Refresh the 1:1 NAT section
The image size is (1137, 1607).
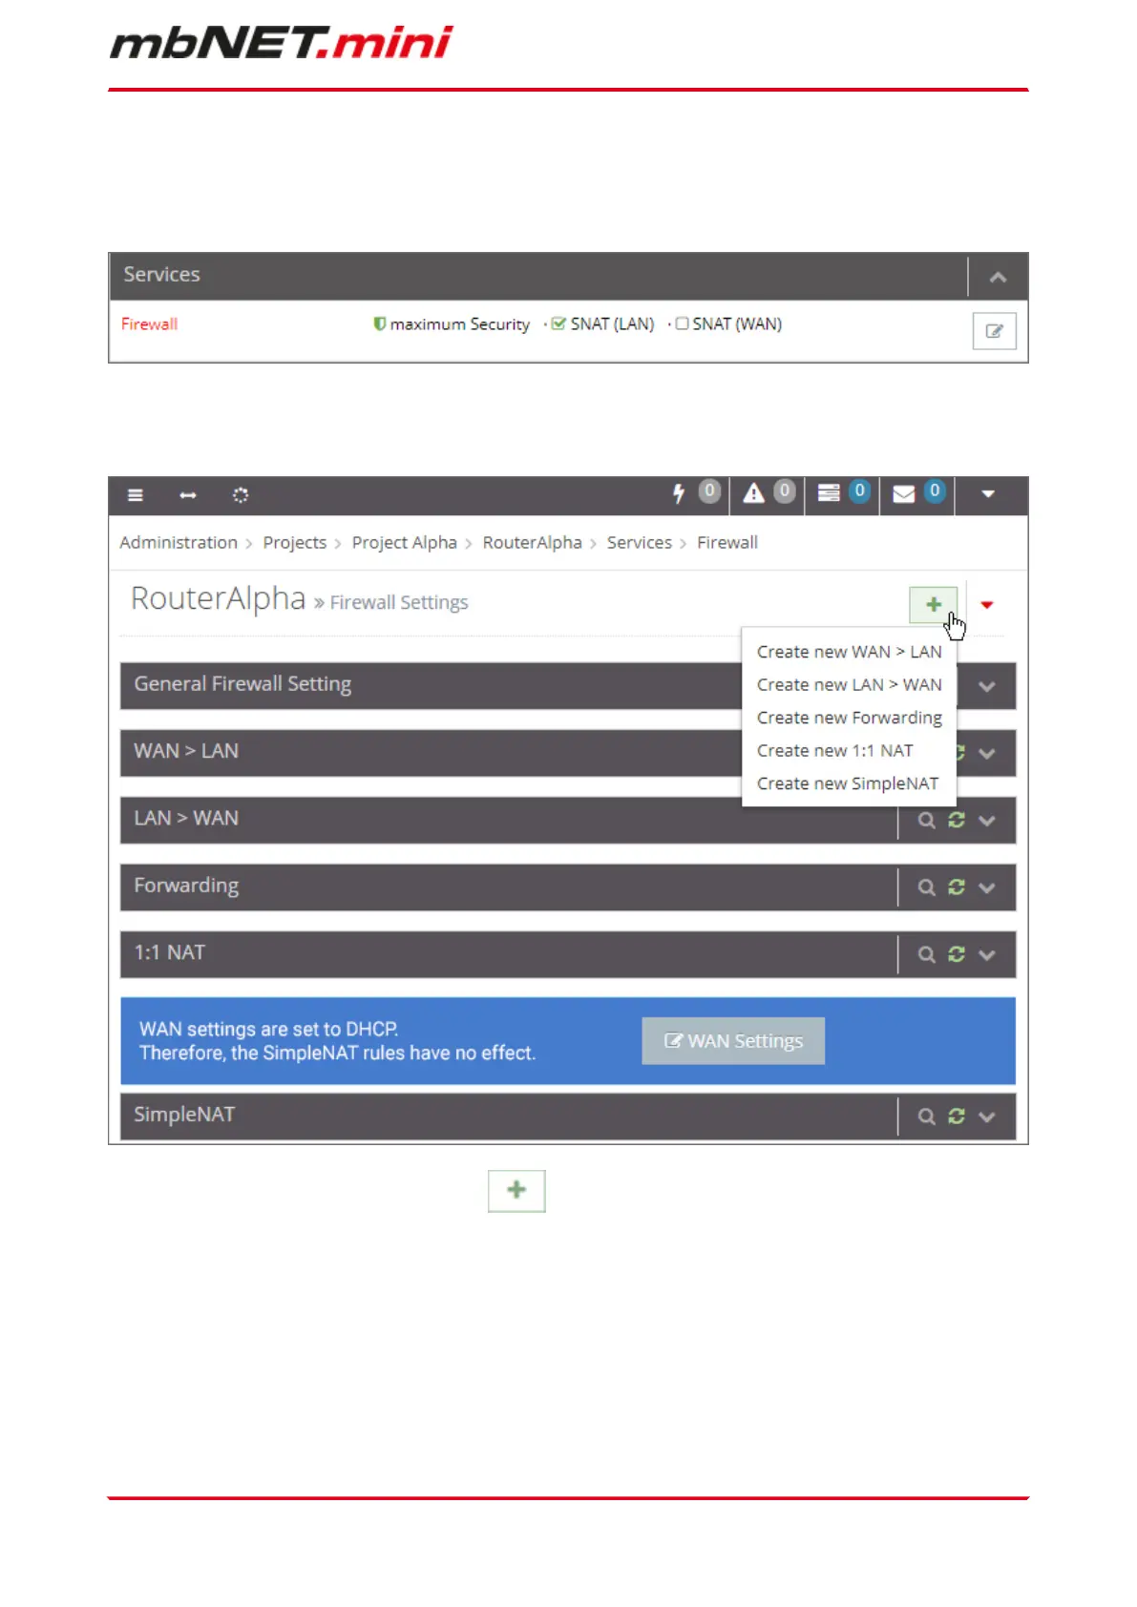pos(957,953)
